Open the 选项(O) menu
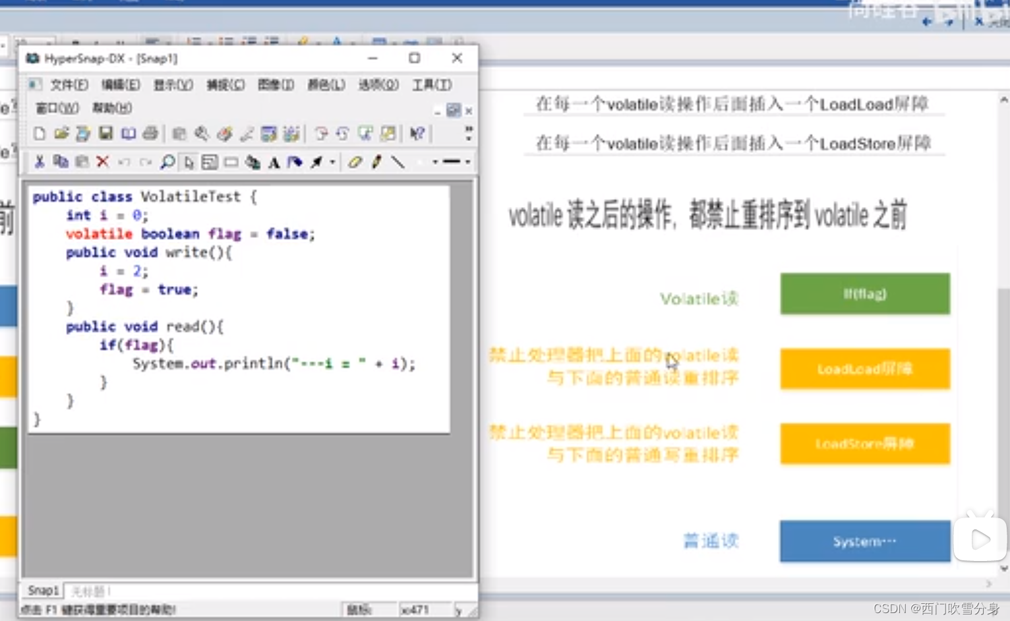Screen dimensions: 1010x621 tap(378, 84)
